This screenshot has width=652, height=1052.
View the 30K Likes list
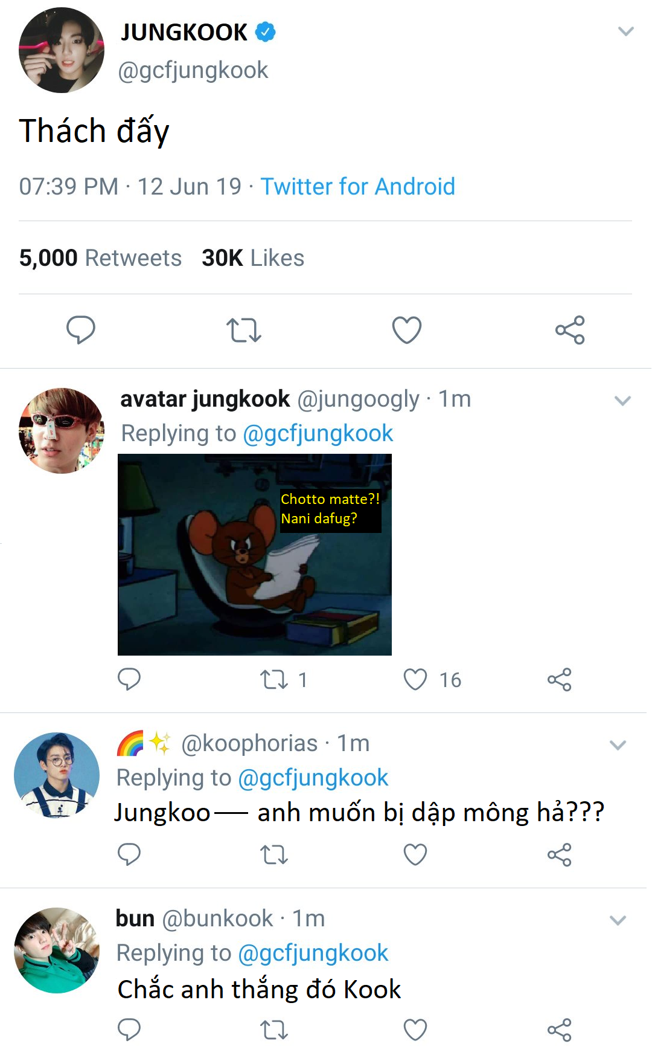pos(253,258)
